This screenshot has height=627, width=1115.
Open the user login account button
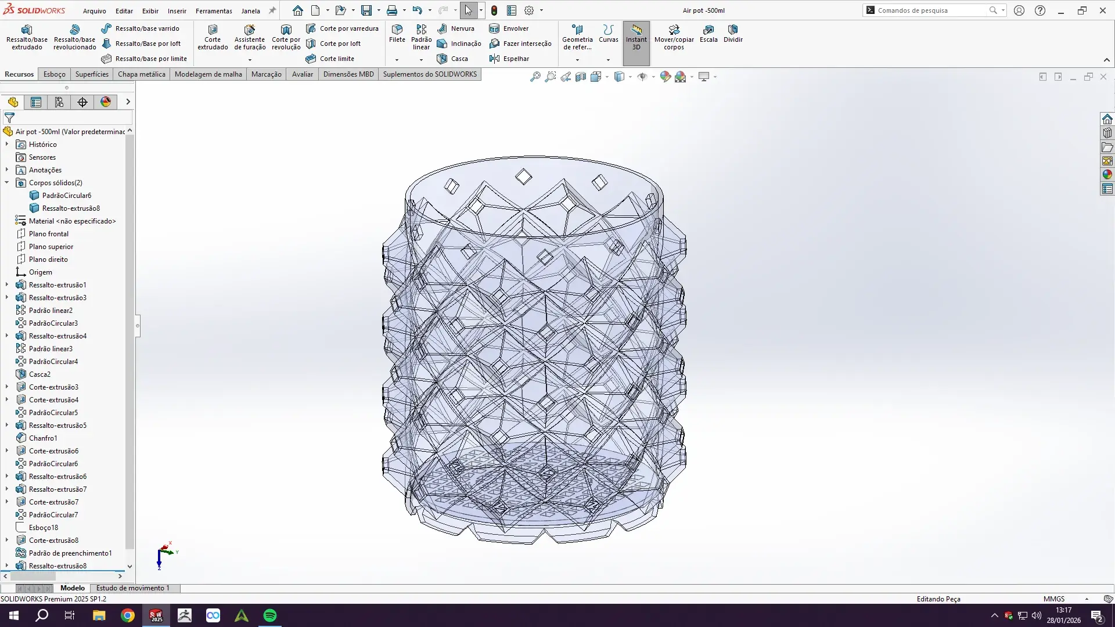pyautogui.click(x=1019, y=10)
